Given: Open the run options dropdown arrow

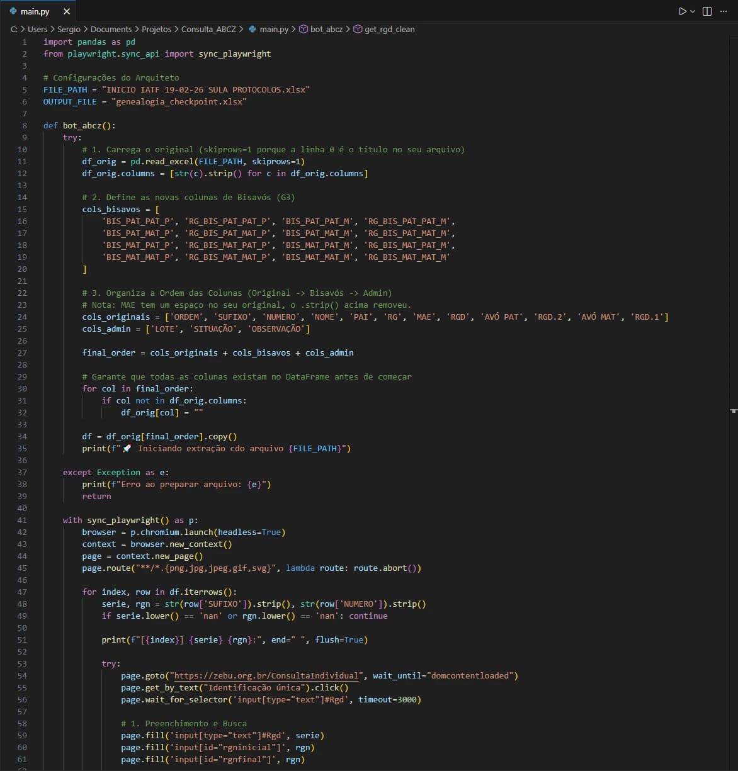Looking at the screenshot, I should (693, 11).
